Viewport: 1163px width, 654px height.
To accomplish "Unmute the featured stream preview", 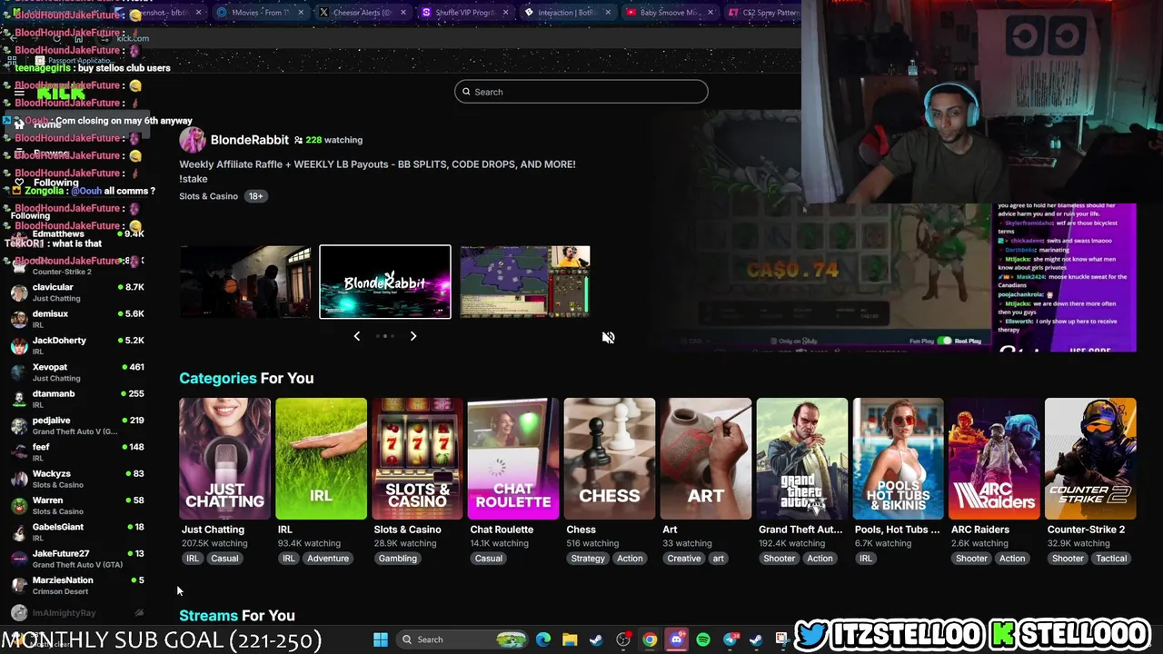I will pos(608,337).
